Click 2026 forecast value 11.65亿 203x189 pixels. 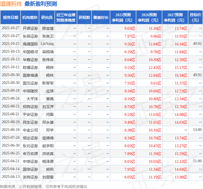155,122
